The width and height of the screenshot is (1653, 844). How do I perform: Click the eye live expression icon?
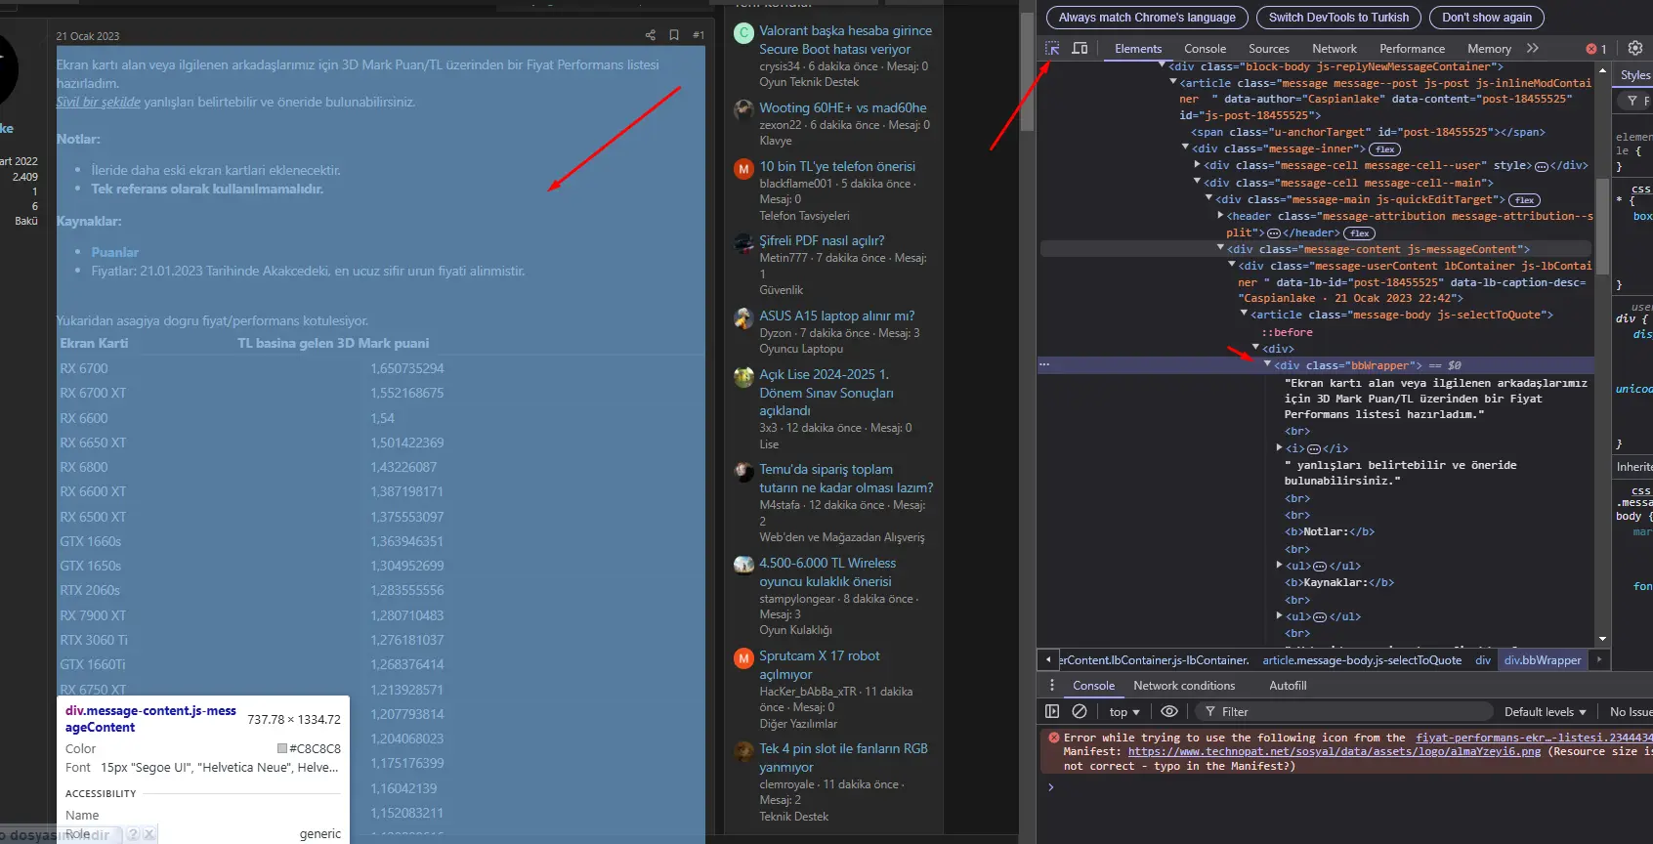(x=1169, y=712)
